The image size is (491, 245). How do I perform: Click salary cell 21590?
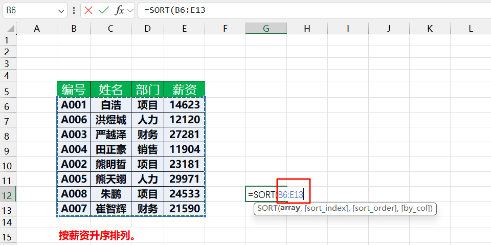point(185,208)
